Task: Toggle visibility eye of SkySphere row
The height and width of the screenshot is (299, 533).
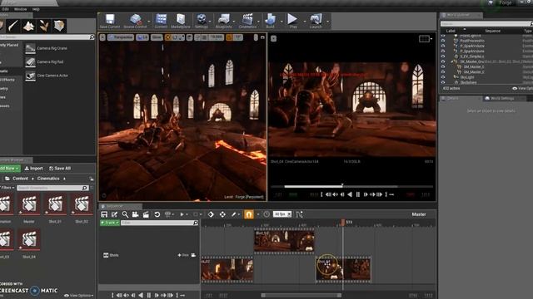Action: (443, 82)
